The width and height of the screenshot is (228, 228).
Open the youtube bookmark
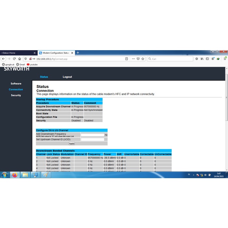pyautogui.click(x=32, y=64)
